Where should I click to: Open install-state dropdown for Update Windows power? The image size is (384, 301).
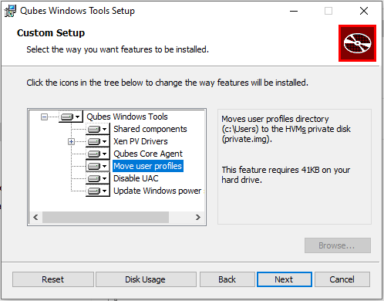tap(98, 191)
